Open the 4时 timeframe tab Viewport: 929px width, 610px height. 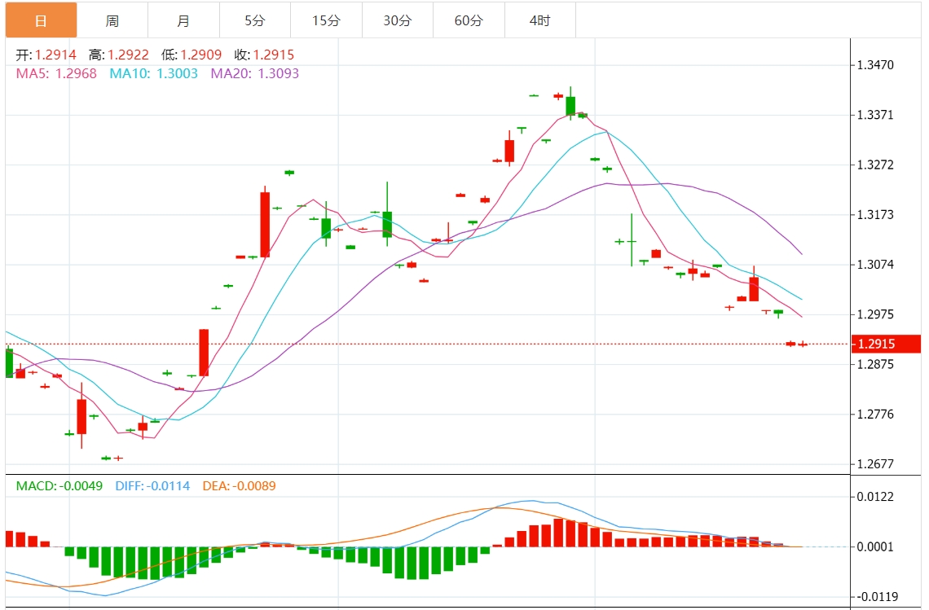pos(540,20)
